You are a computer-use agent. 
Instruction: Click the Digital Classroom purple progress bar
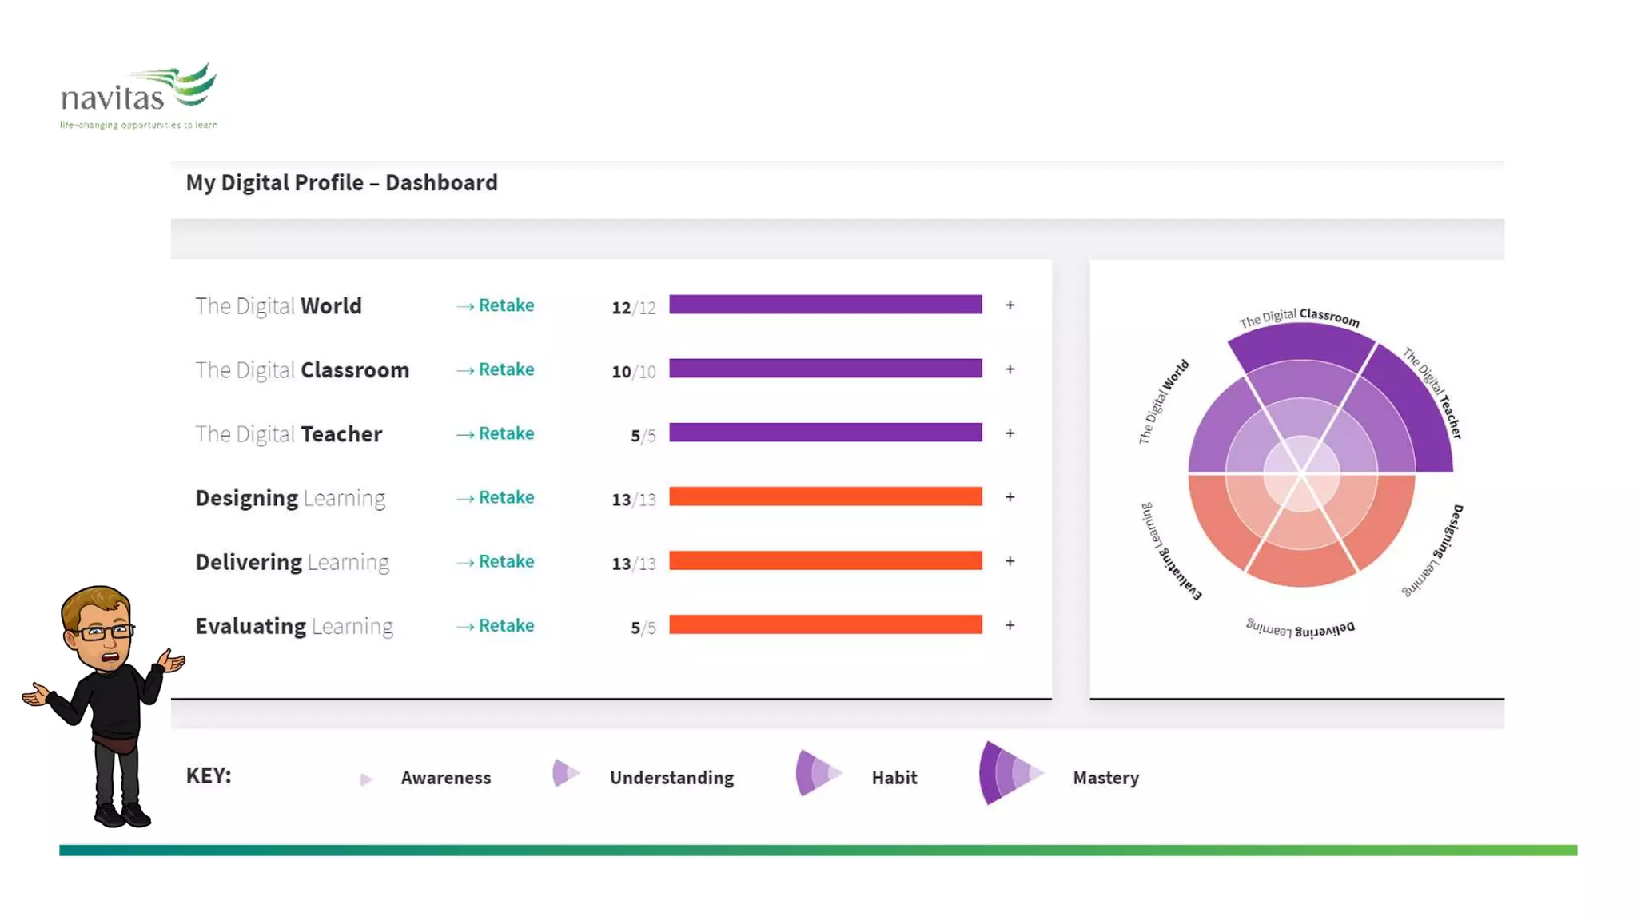point(825,369)
